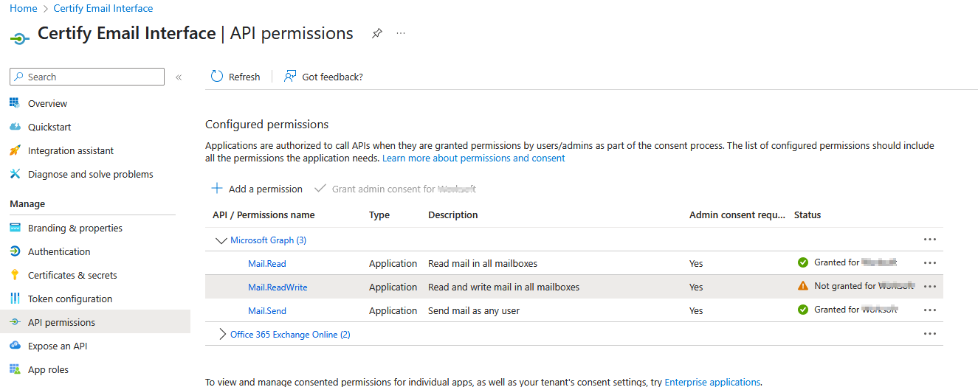The width and height of the screenshot is (978, 387).
Task: Click the Type column header
Action: tap(379, 215)
